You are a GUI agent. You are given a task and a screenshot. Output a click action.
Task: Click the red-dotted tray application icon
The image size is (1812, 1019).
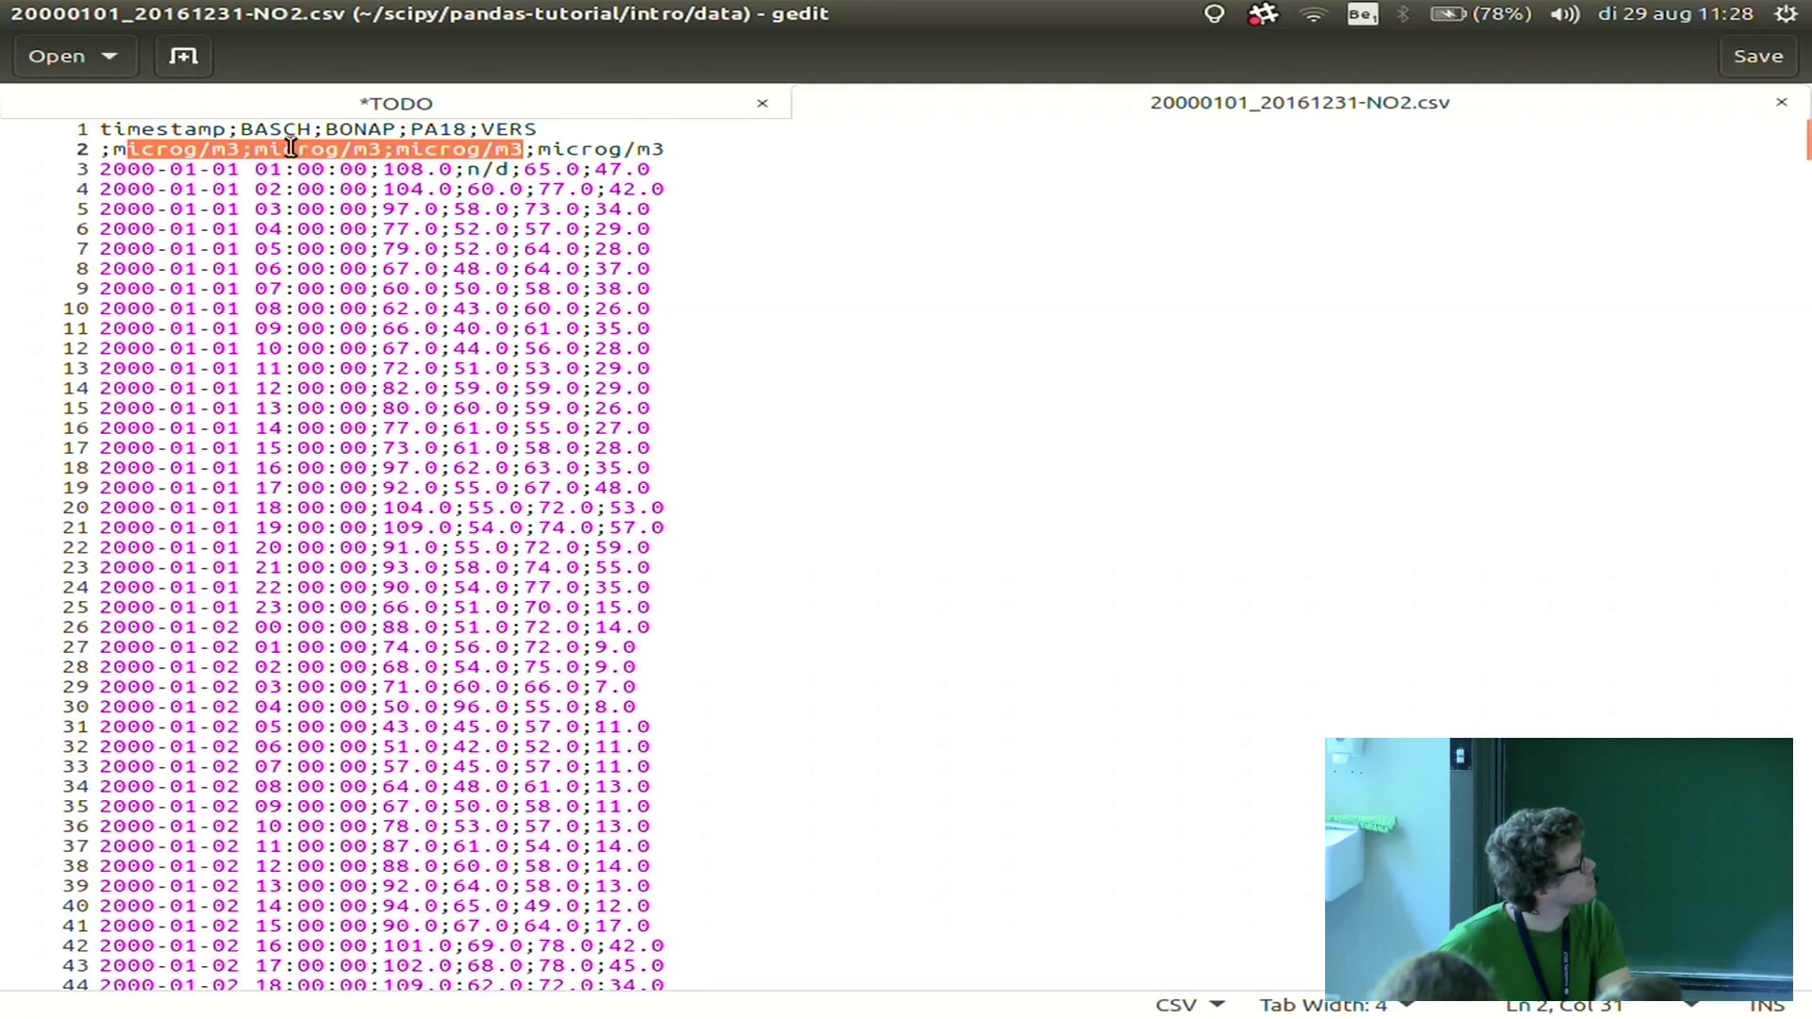coord(1263,14)
